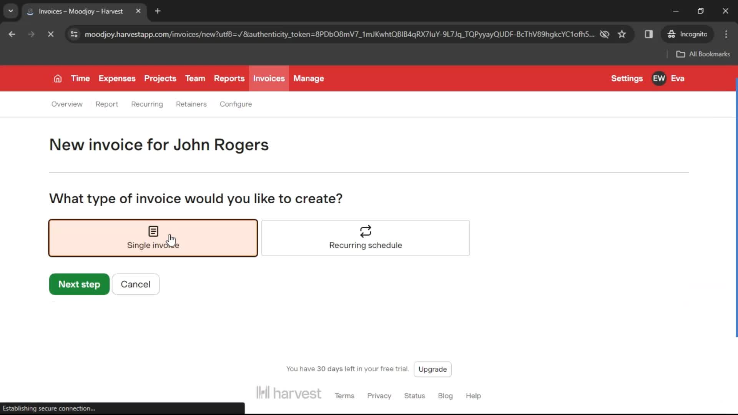Screen dimensions: 738x415
Task: Click the Retainers tab link
Action: [191, 104]
